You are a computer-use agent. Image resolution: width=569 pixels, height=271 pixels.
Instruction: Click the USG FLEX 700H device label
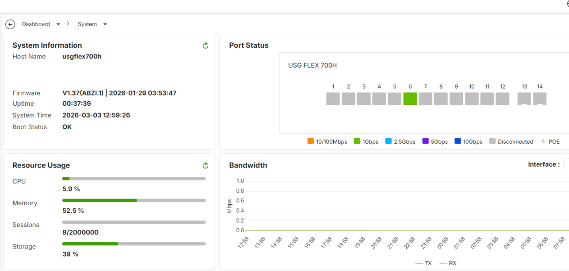[x=312, y=65]
